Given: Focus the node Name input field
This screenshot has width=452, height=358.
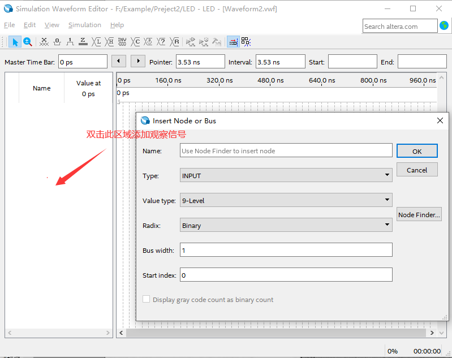Looking at the screenshot, I should point(286,150).
